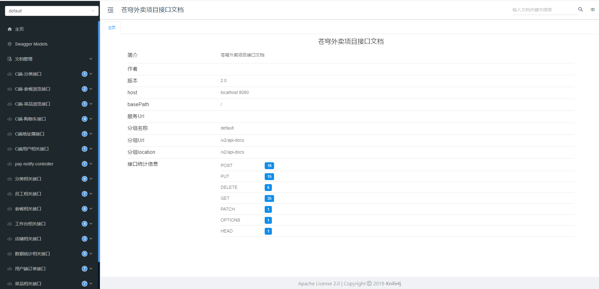Click the sidebar vertical scrollbar
Screen dimensions: 599x289
click(x=99, y=141)
